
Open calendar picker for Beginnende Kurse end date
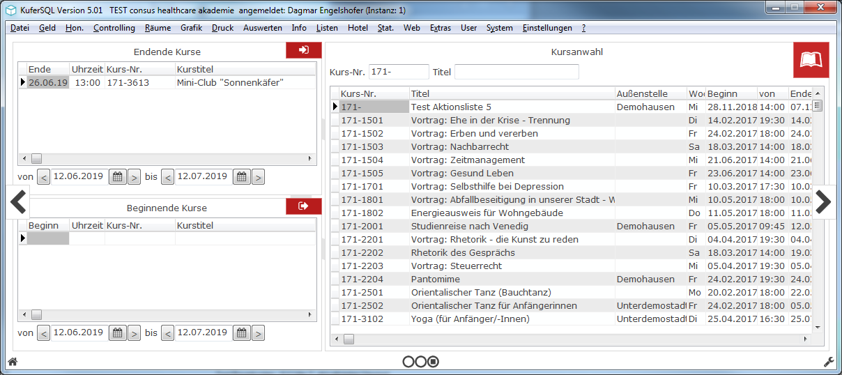point(242,333)
